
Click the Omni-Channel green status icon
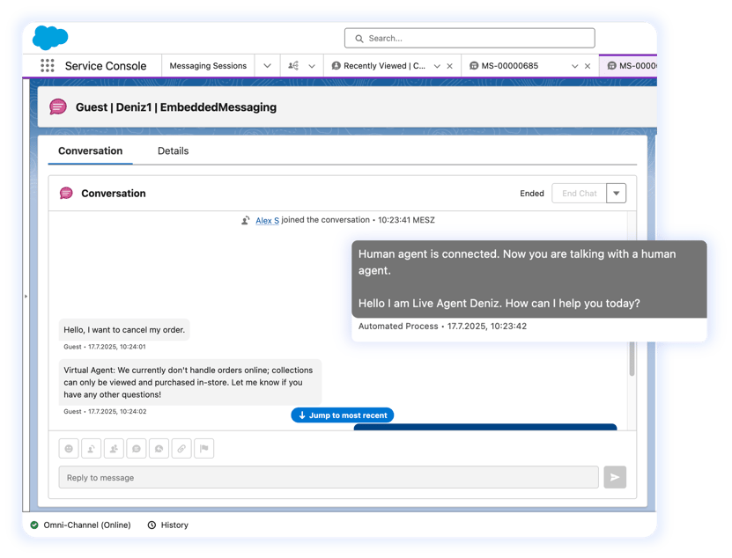pos(34,525)
